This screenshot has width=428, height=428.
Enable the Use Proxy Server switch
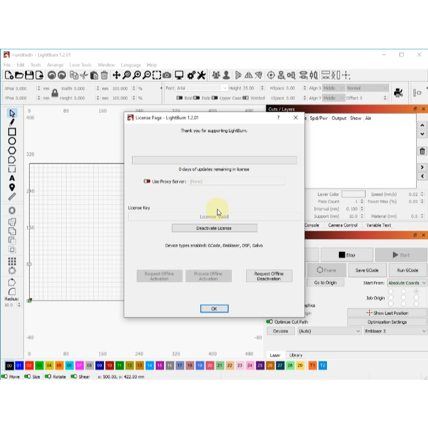pos(147,181)
